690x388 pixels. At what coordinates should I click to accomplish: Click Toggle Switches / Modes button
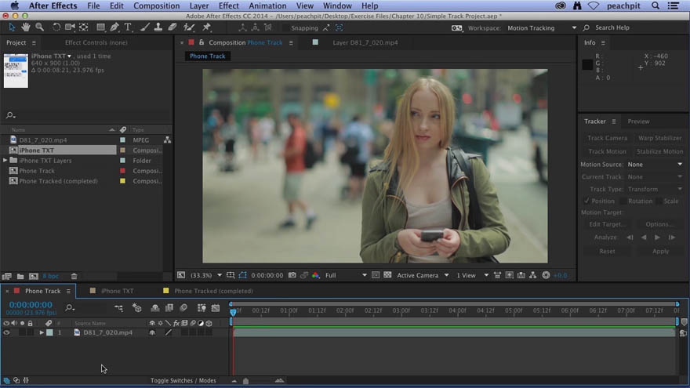coord(183,380)
